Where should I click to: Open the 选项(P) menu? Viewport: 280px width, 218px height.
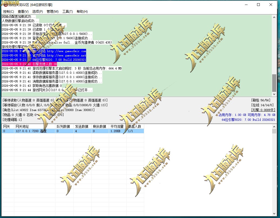38,12
